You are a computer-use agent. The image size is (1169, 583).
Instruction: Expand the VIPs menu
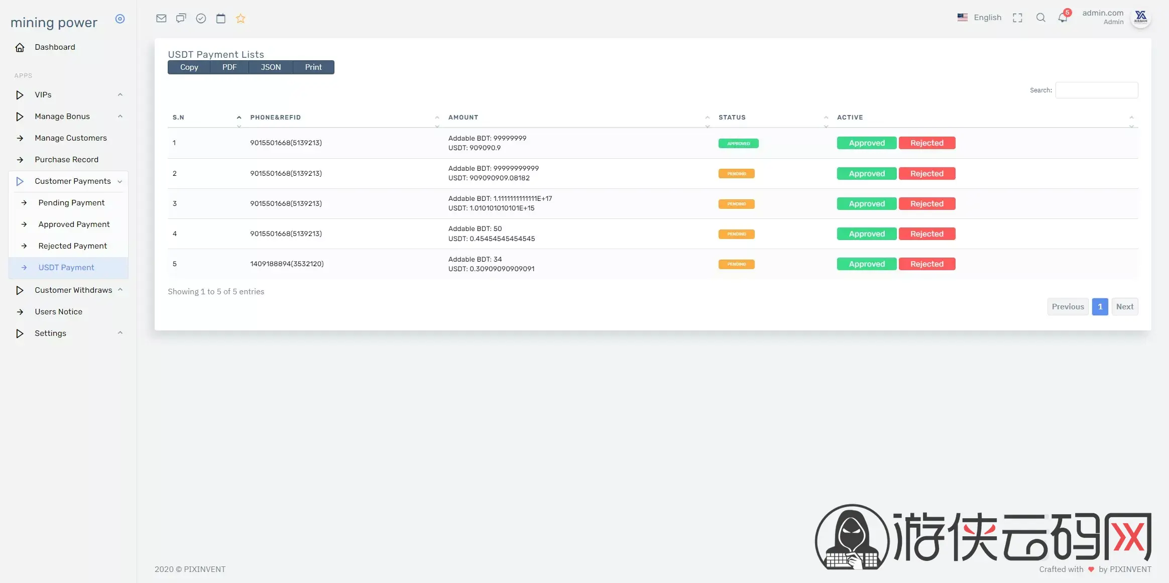tap(68, 95)
